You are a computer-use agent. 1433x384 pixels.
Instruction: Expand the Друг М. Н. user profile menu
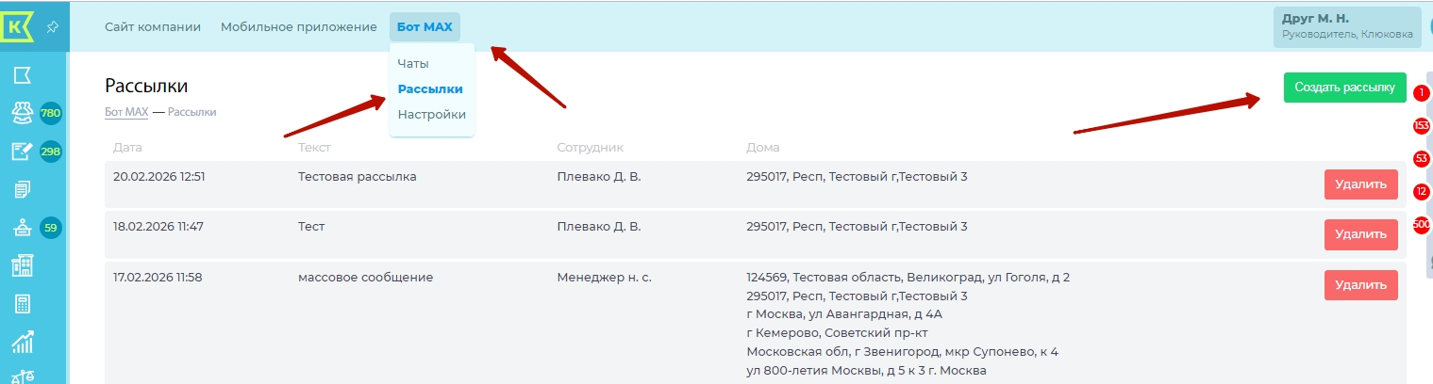pos(1346,26)
